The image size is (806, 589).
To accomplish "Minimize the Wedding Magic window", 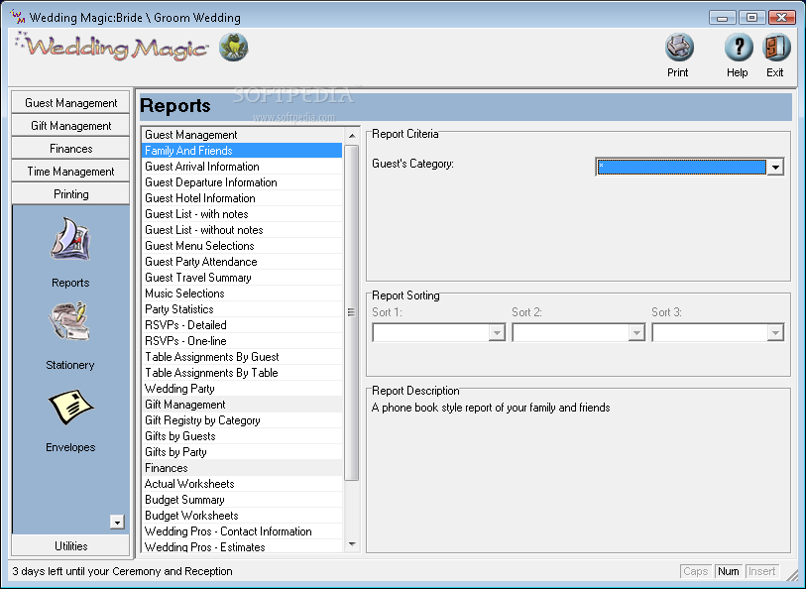I will coord(722,18).
